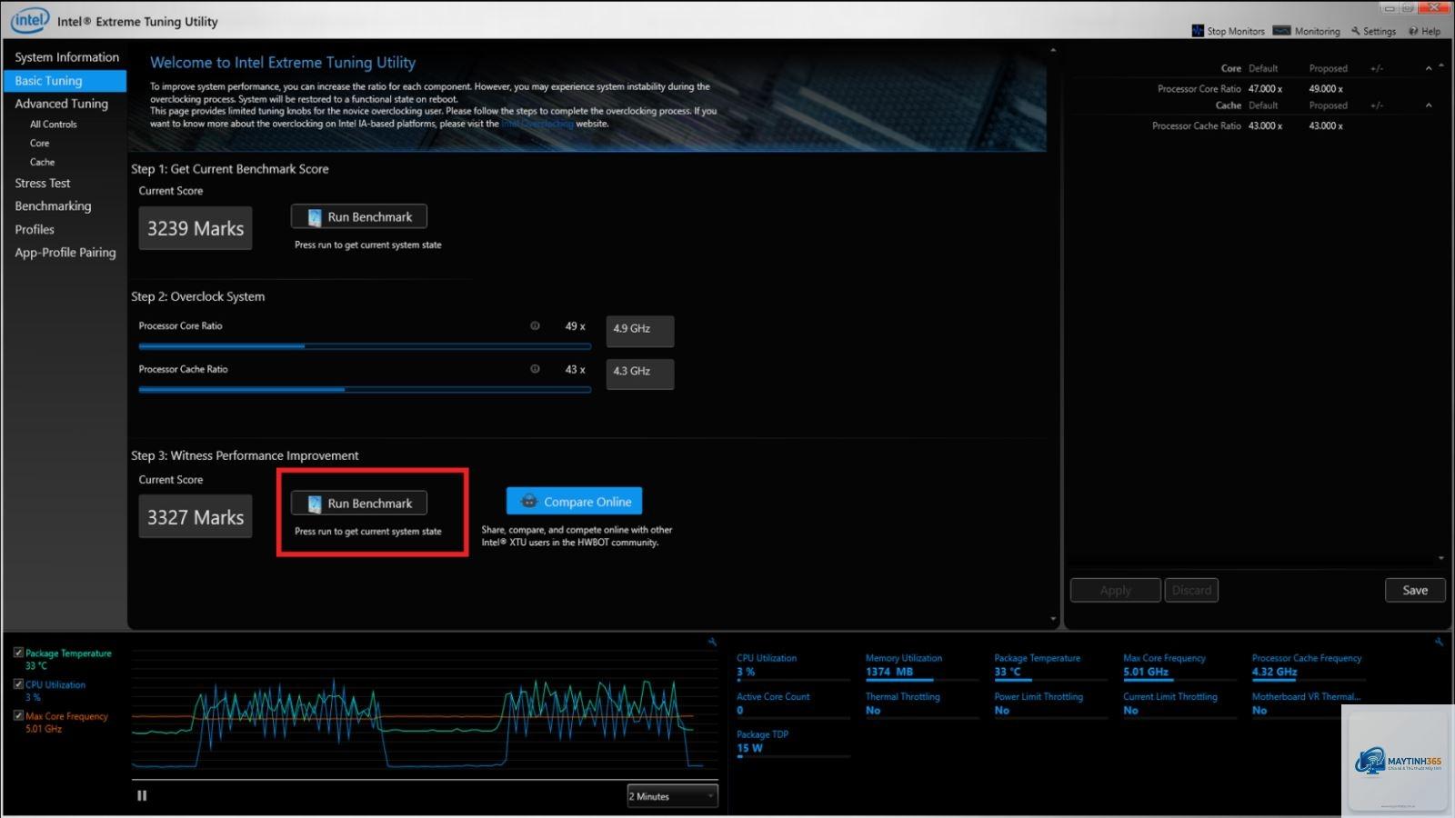Collapse the Core section chevron

click(1429, 69)
